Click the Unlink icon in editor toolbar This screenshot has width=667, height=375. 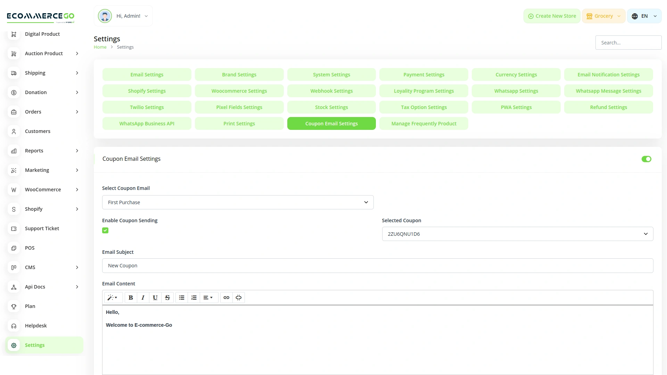click(x=239, y=298)
